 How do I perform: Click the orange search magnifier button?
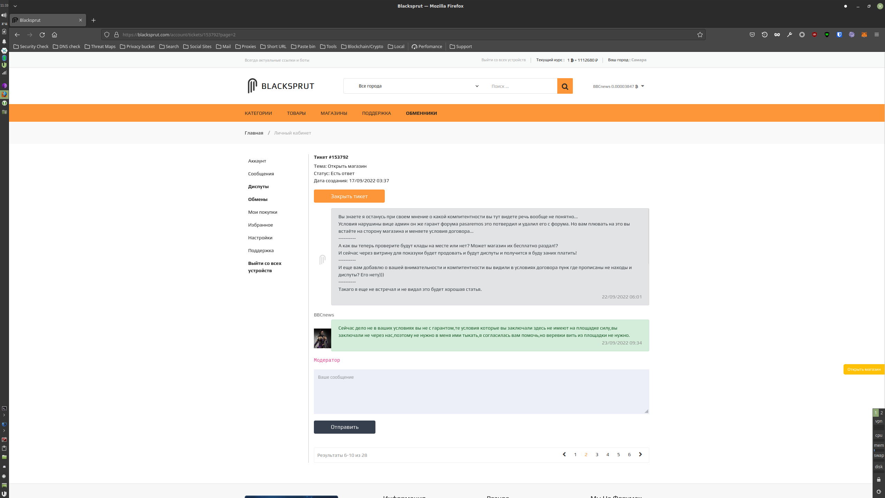[565, 86]
